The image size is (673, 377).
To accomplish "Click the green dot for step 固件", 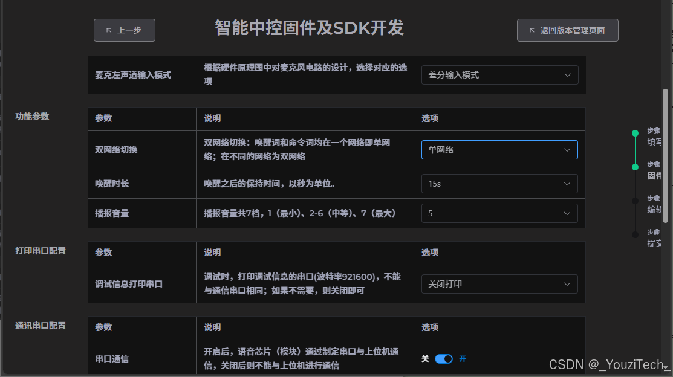I will tap(636, 167).
